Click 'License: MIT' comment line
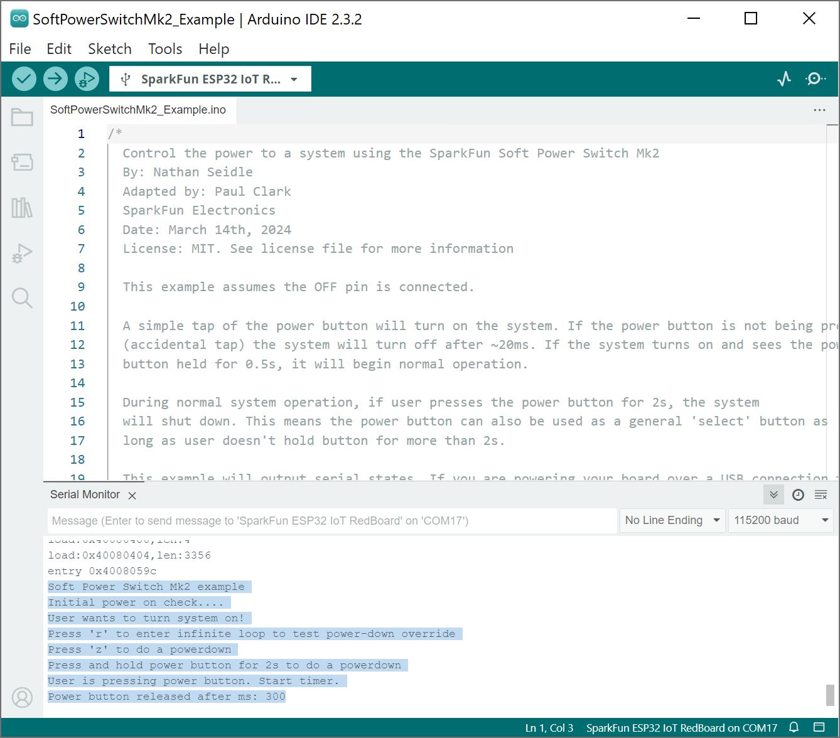840x738 pixels. tap(318, 249)
